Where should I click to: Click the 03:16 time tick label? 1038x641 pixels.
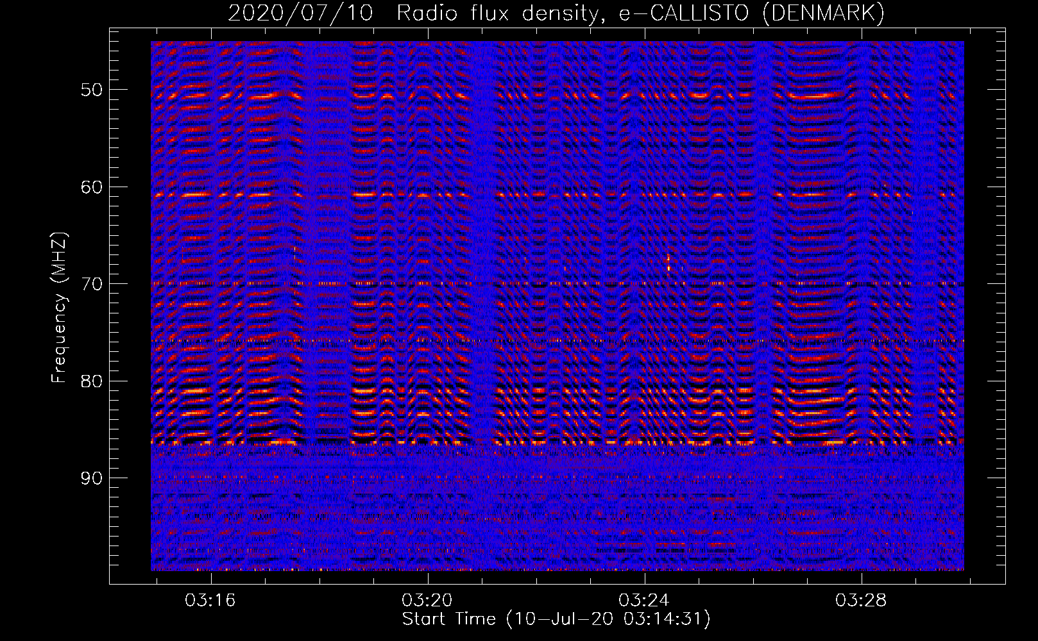[x=210, y=601]
